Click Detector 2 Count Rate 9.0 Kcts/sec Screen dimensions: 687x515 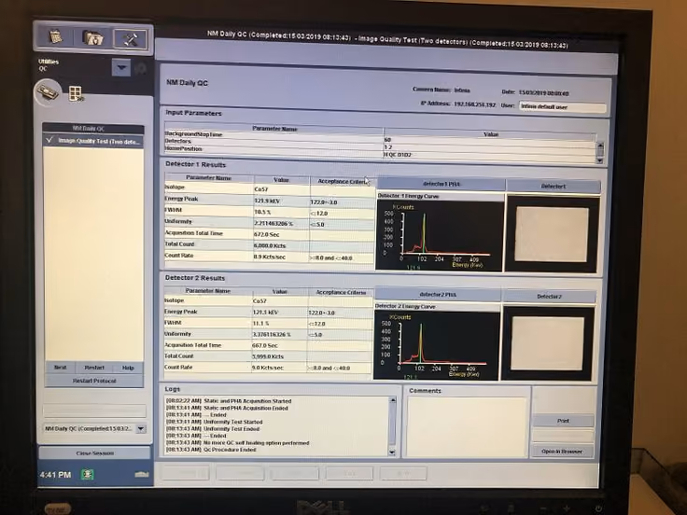pyautogui.click(x=267, y=368)
